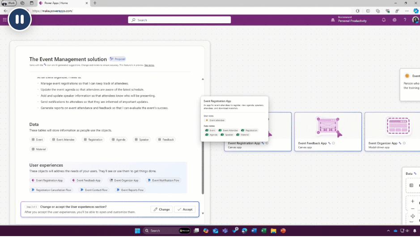The image size is (420, 237).
Task: Click the Data panel table icon
Action: (412, 185)
